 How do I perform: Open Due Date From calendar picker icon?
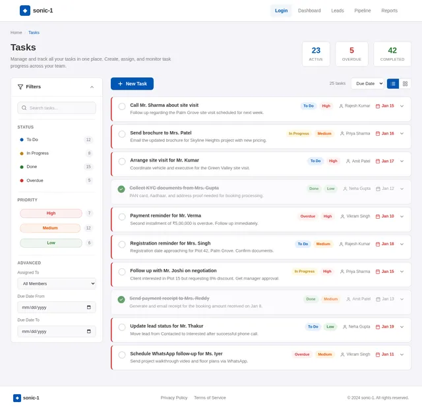pos(89,307)
